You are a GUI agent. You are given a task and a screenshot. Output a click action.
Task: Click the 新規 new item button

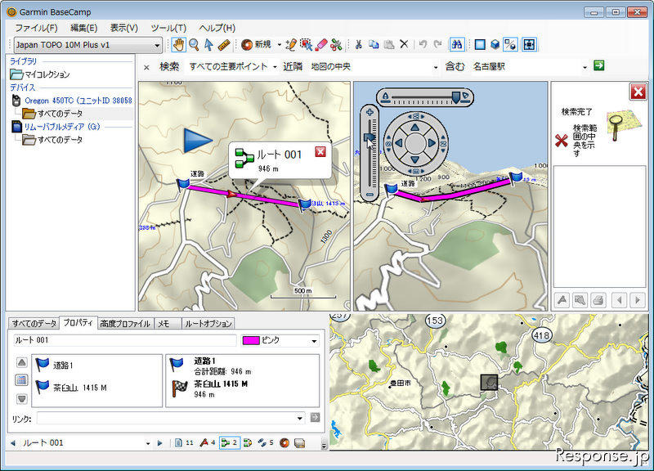[x=257, y=44]
